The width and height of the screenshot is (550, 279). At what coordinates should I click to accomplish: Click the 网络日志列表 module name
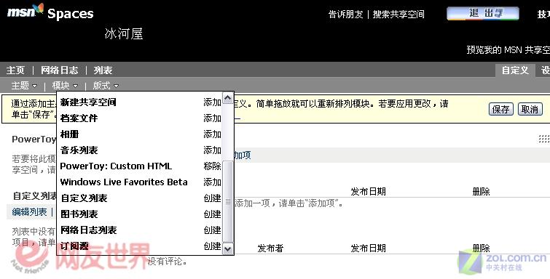pyautogui.click(x=88, y=230)
